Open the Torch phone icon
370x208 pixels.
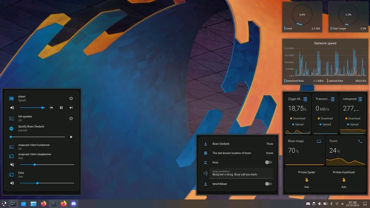(x=360, y=141)
